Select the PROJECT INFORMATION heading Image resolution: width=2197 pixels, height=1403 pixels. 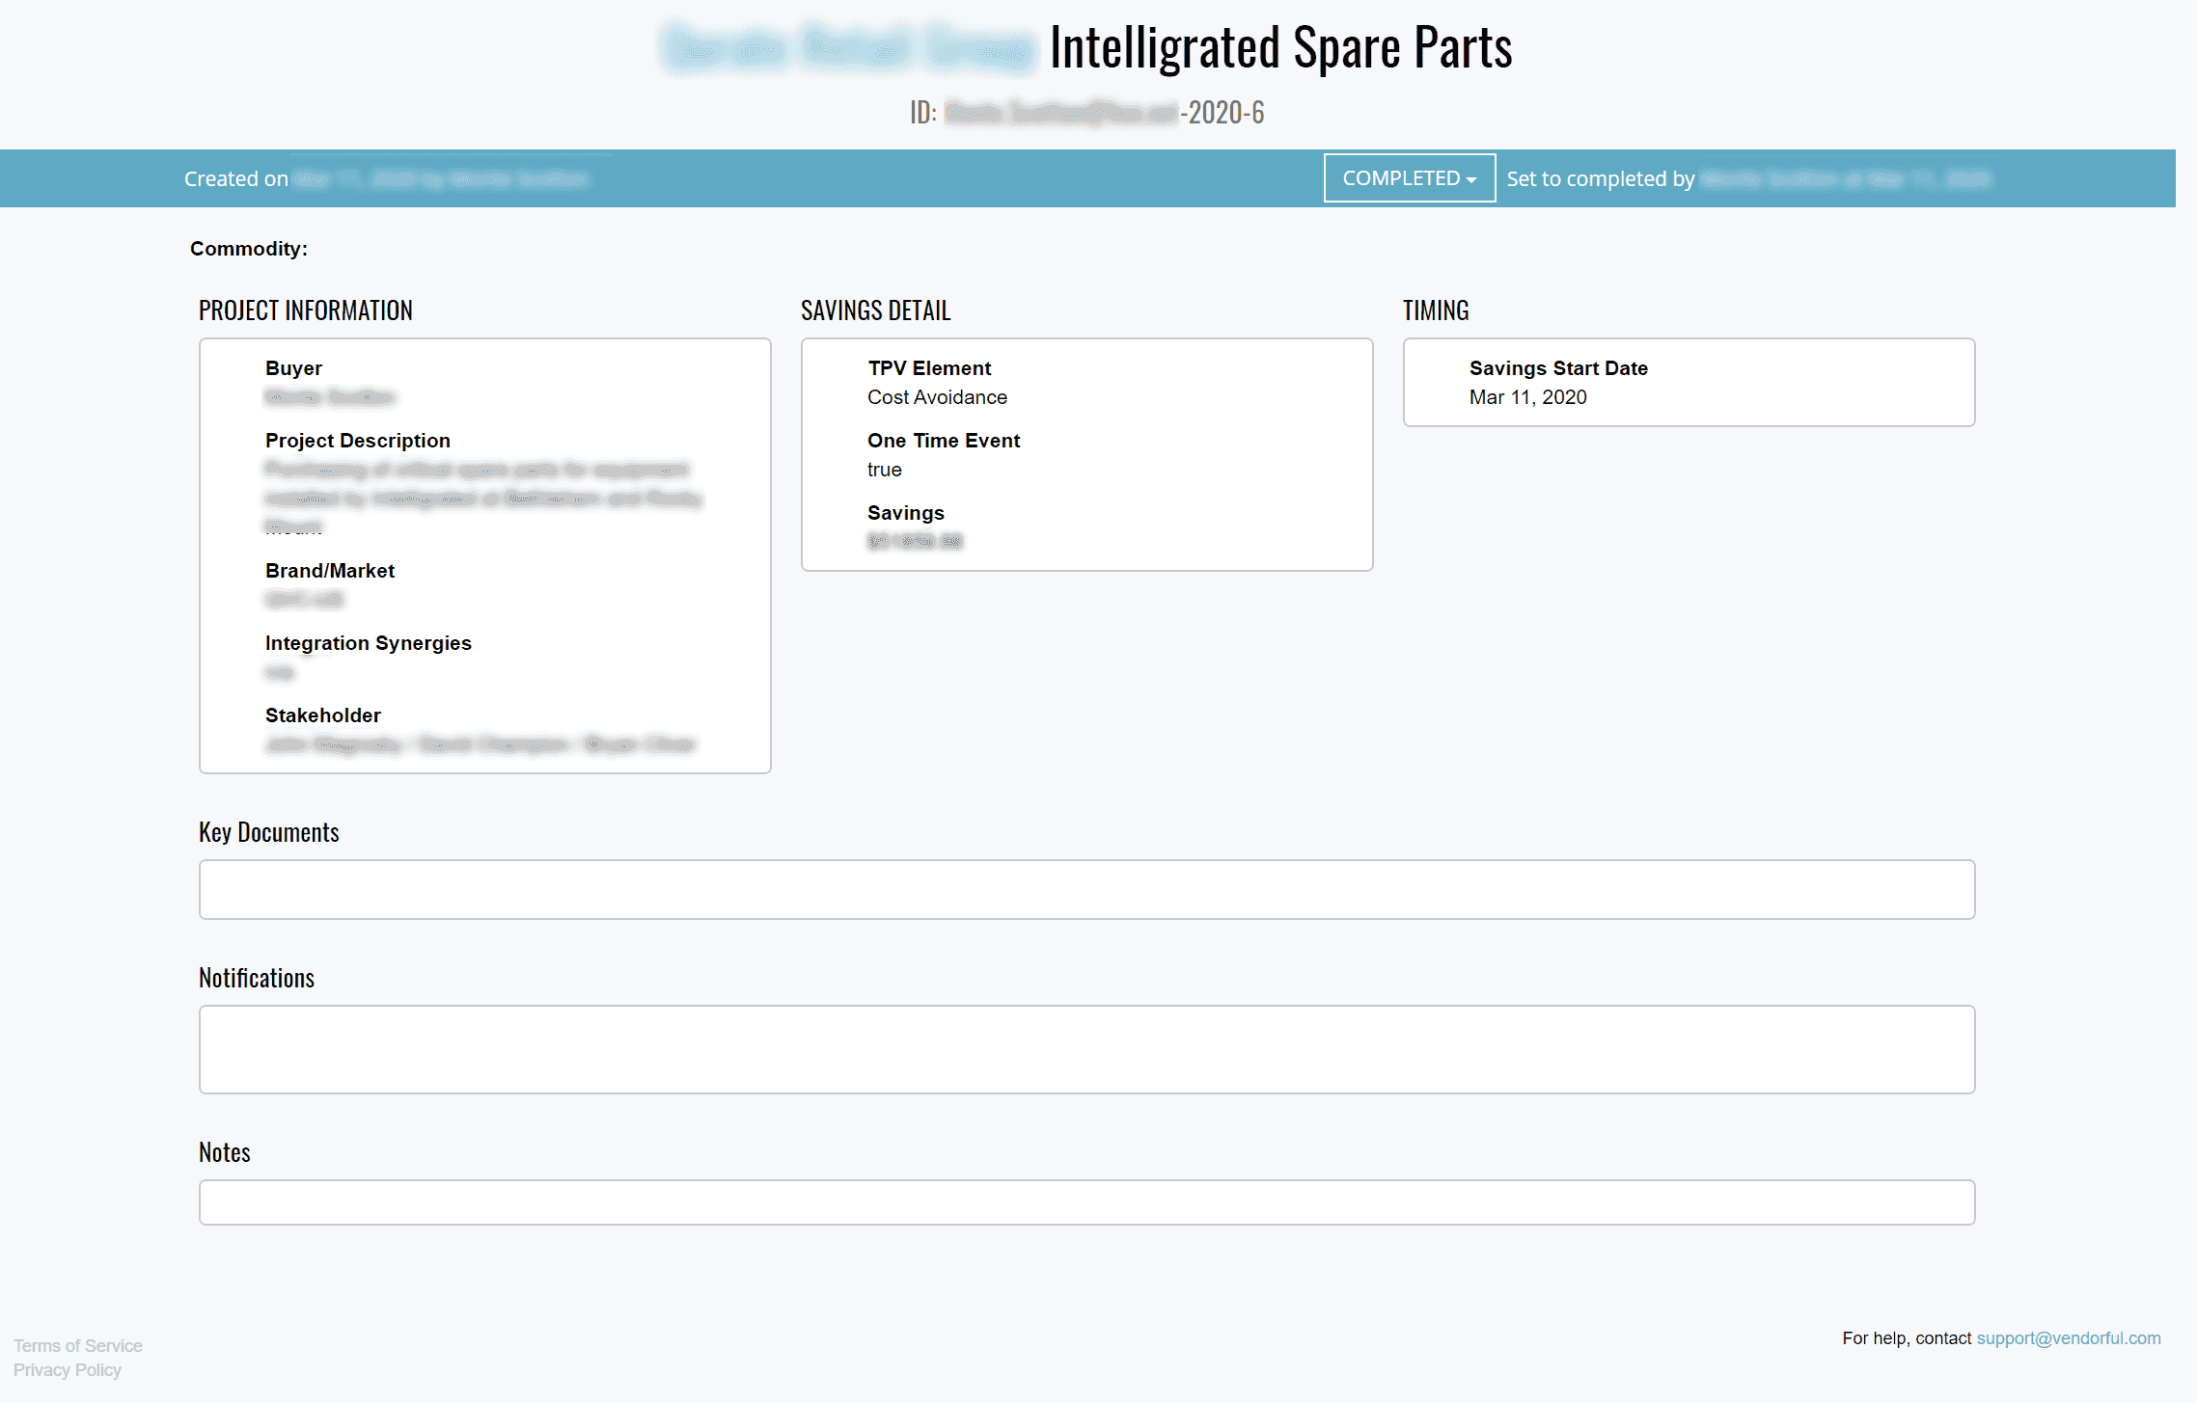point(306,310)
